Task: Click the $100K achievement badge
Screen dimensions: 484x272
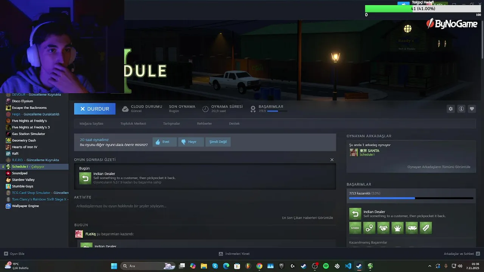Action: point(355,228)
